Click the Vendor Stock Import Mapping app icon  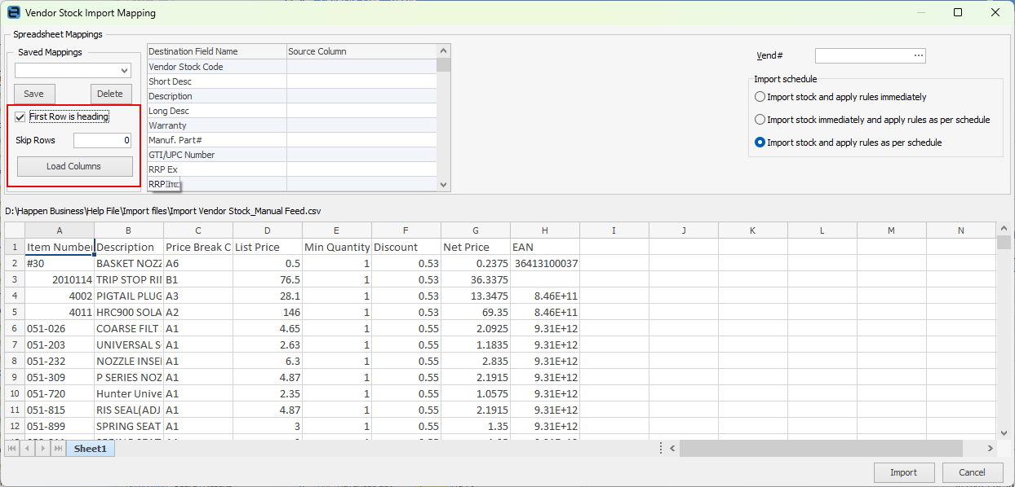tap(13, 12)
